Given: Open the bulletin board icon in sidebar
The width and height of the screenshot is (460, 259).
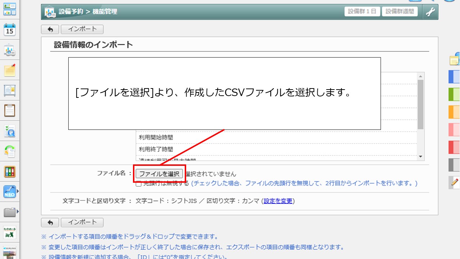Looking at the screenshot, I should click(x=10, y=90).
